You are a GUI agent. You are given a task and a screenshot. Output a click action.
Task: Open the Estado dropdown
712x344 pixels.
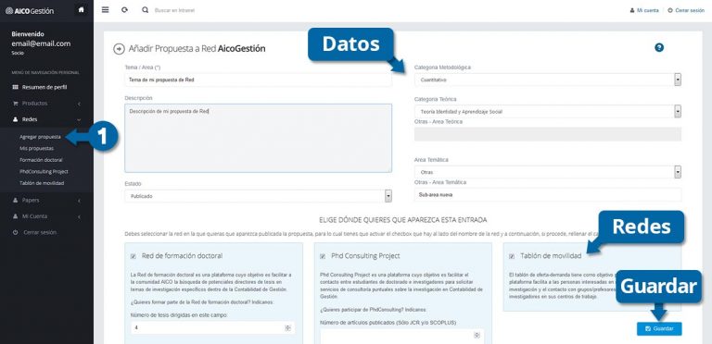[x=258, y=196]
